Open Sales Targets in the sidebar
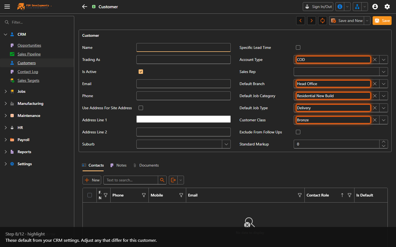 click(x=28, y=80)
